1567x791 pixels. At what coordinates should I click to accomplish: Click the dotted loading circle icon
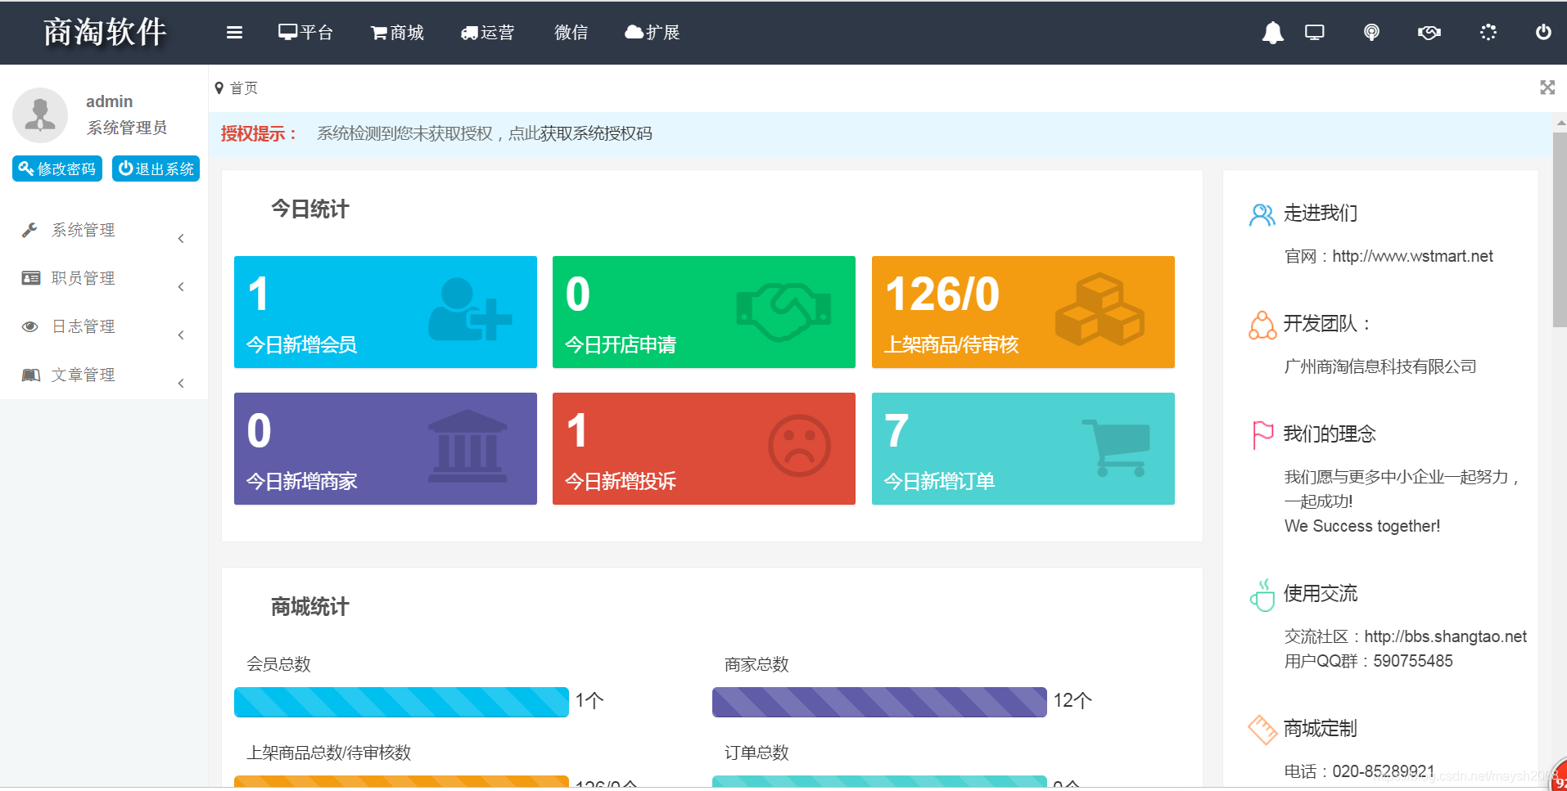point(1488,33)
